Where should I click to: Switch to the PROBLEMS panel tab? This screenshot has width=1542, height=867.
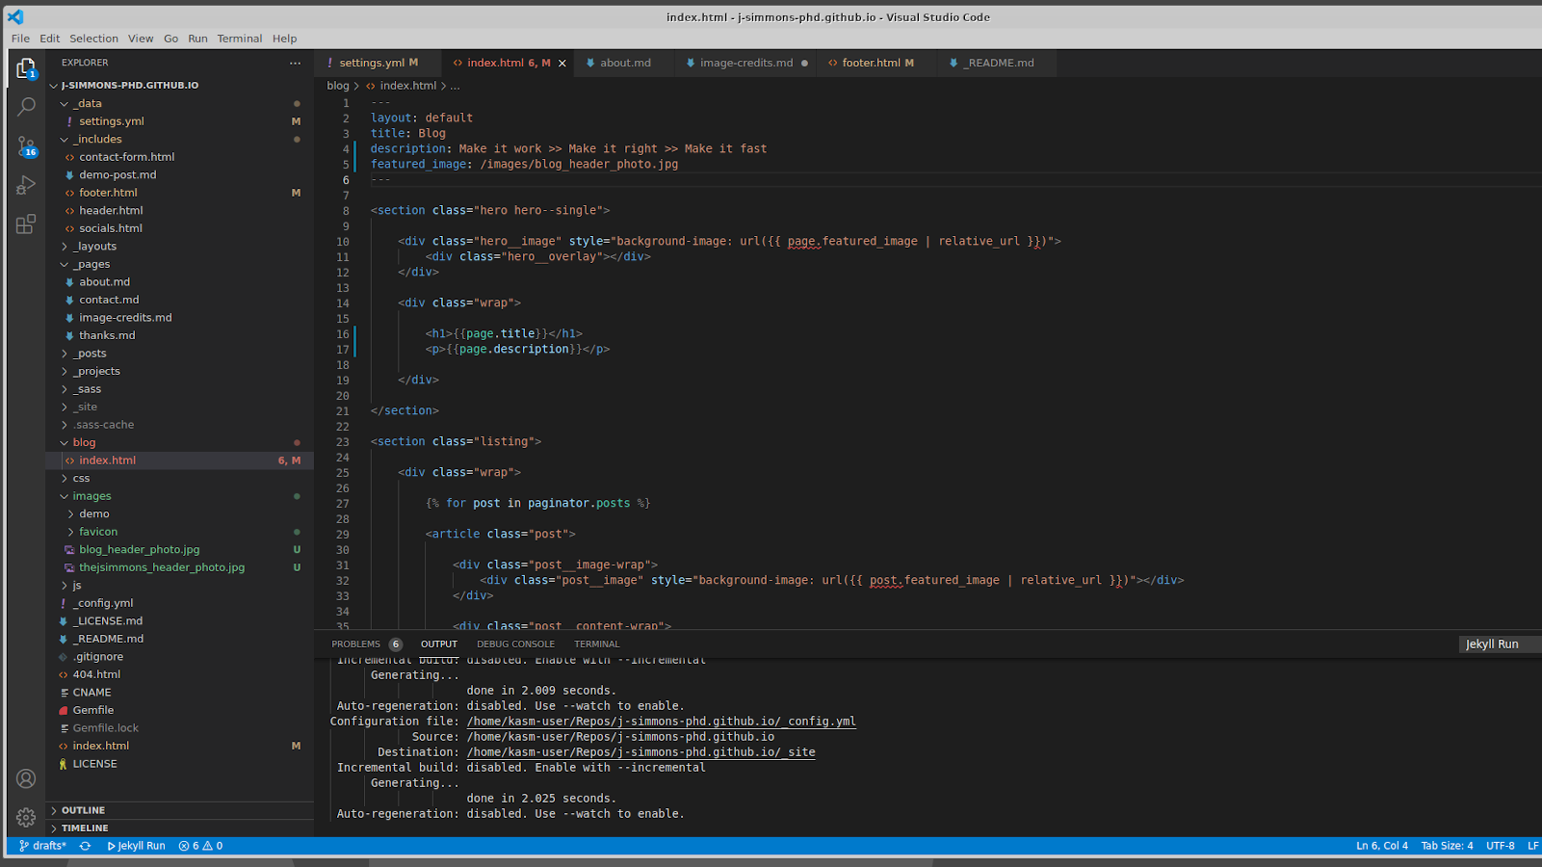tap(355, 644)
